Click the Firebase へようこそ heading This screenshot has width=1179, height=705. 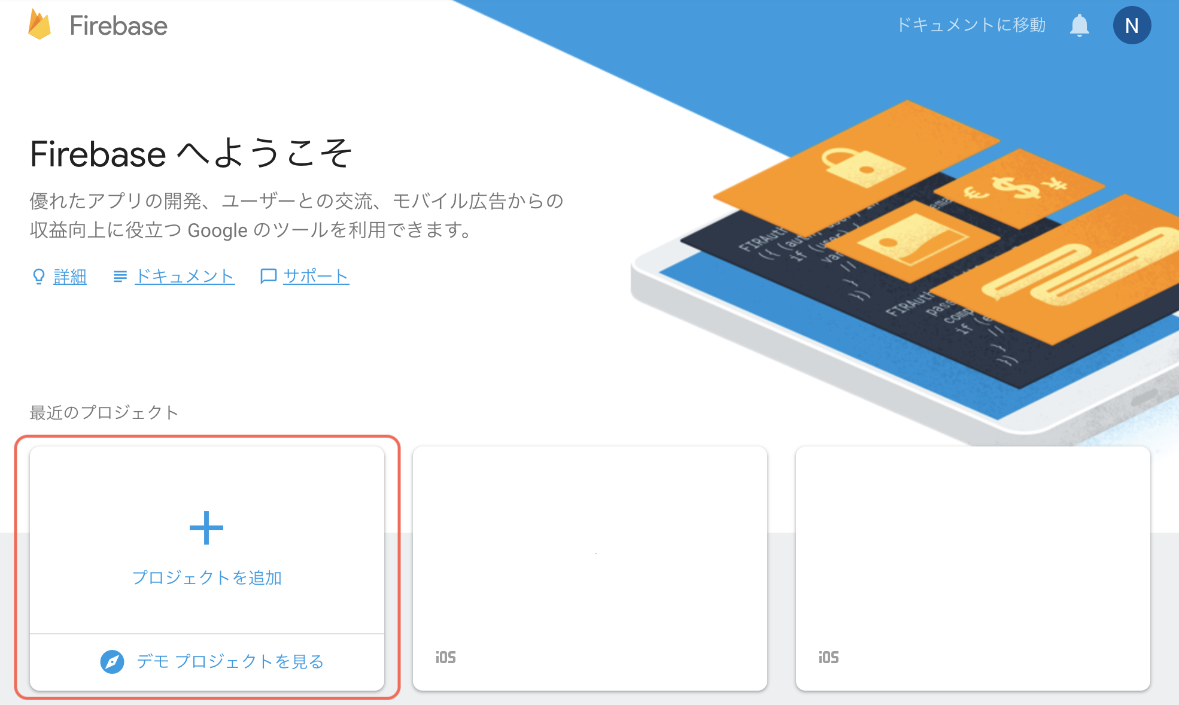[191, 154]
